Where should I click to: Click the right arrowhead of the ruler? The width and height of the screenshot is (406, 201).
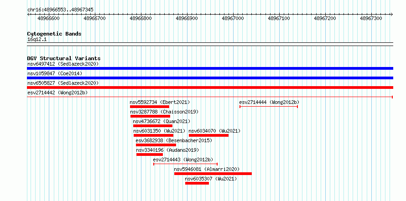point(391,14)
